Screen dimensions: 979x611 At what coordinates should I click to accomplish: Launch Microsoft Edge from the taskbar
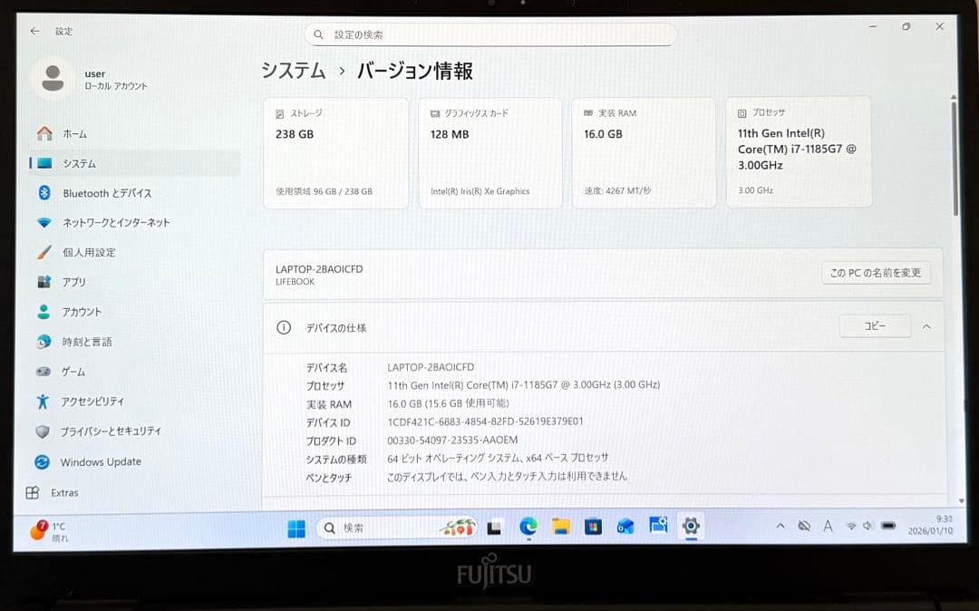pyautogui.click(x=527, y=526)
